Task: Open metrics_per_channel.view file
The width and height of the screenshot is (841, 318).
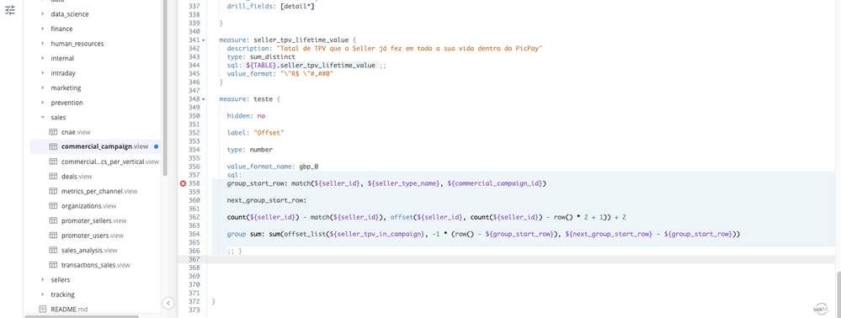Action: pyautogui.click(x=99, y=191)
